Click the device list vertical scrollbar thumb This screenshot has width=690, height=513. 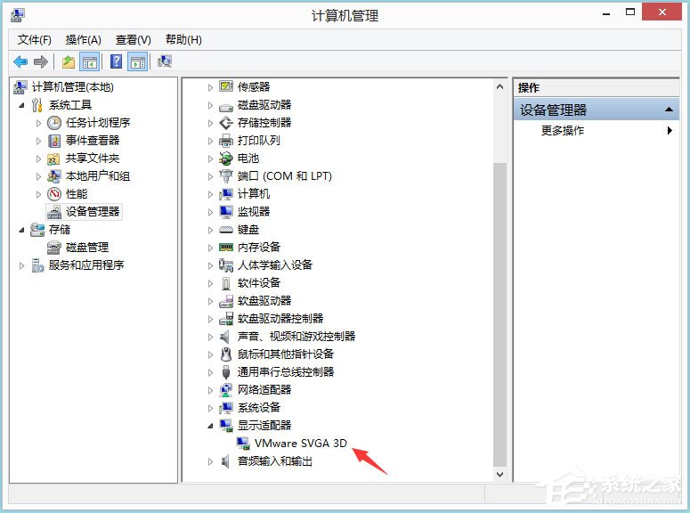click(499, 315)
